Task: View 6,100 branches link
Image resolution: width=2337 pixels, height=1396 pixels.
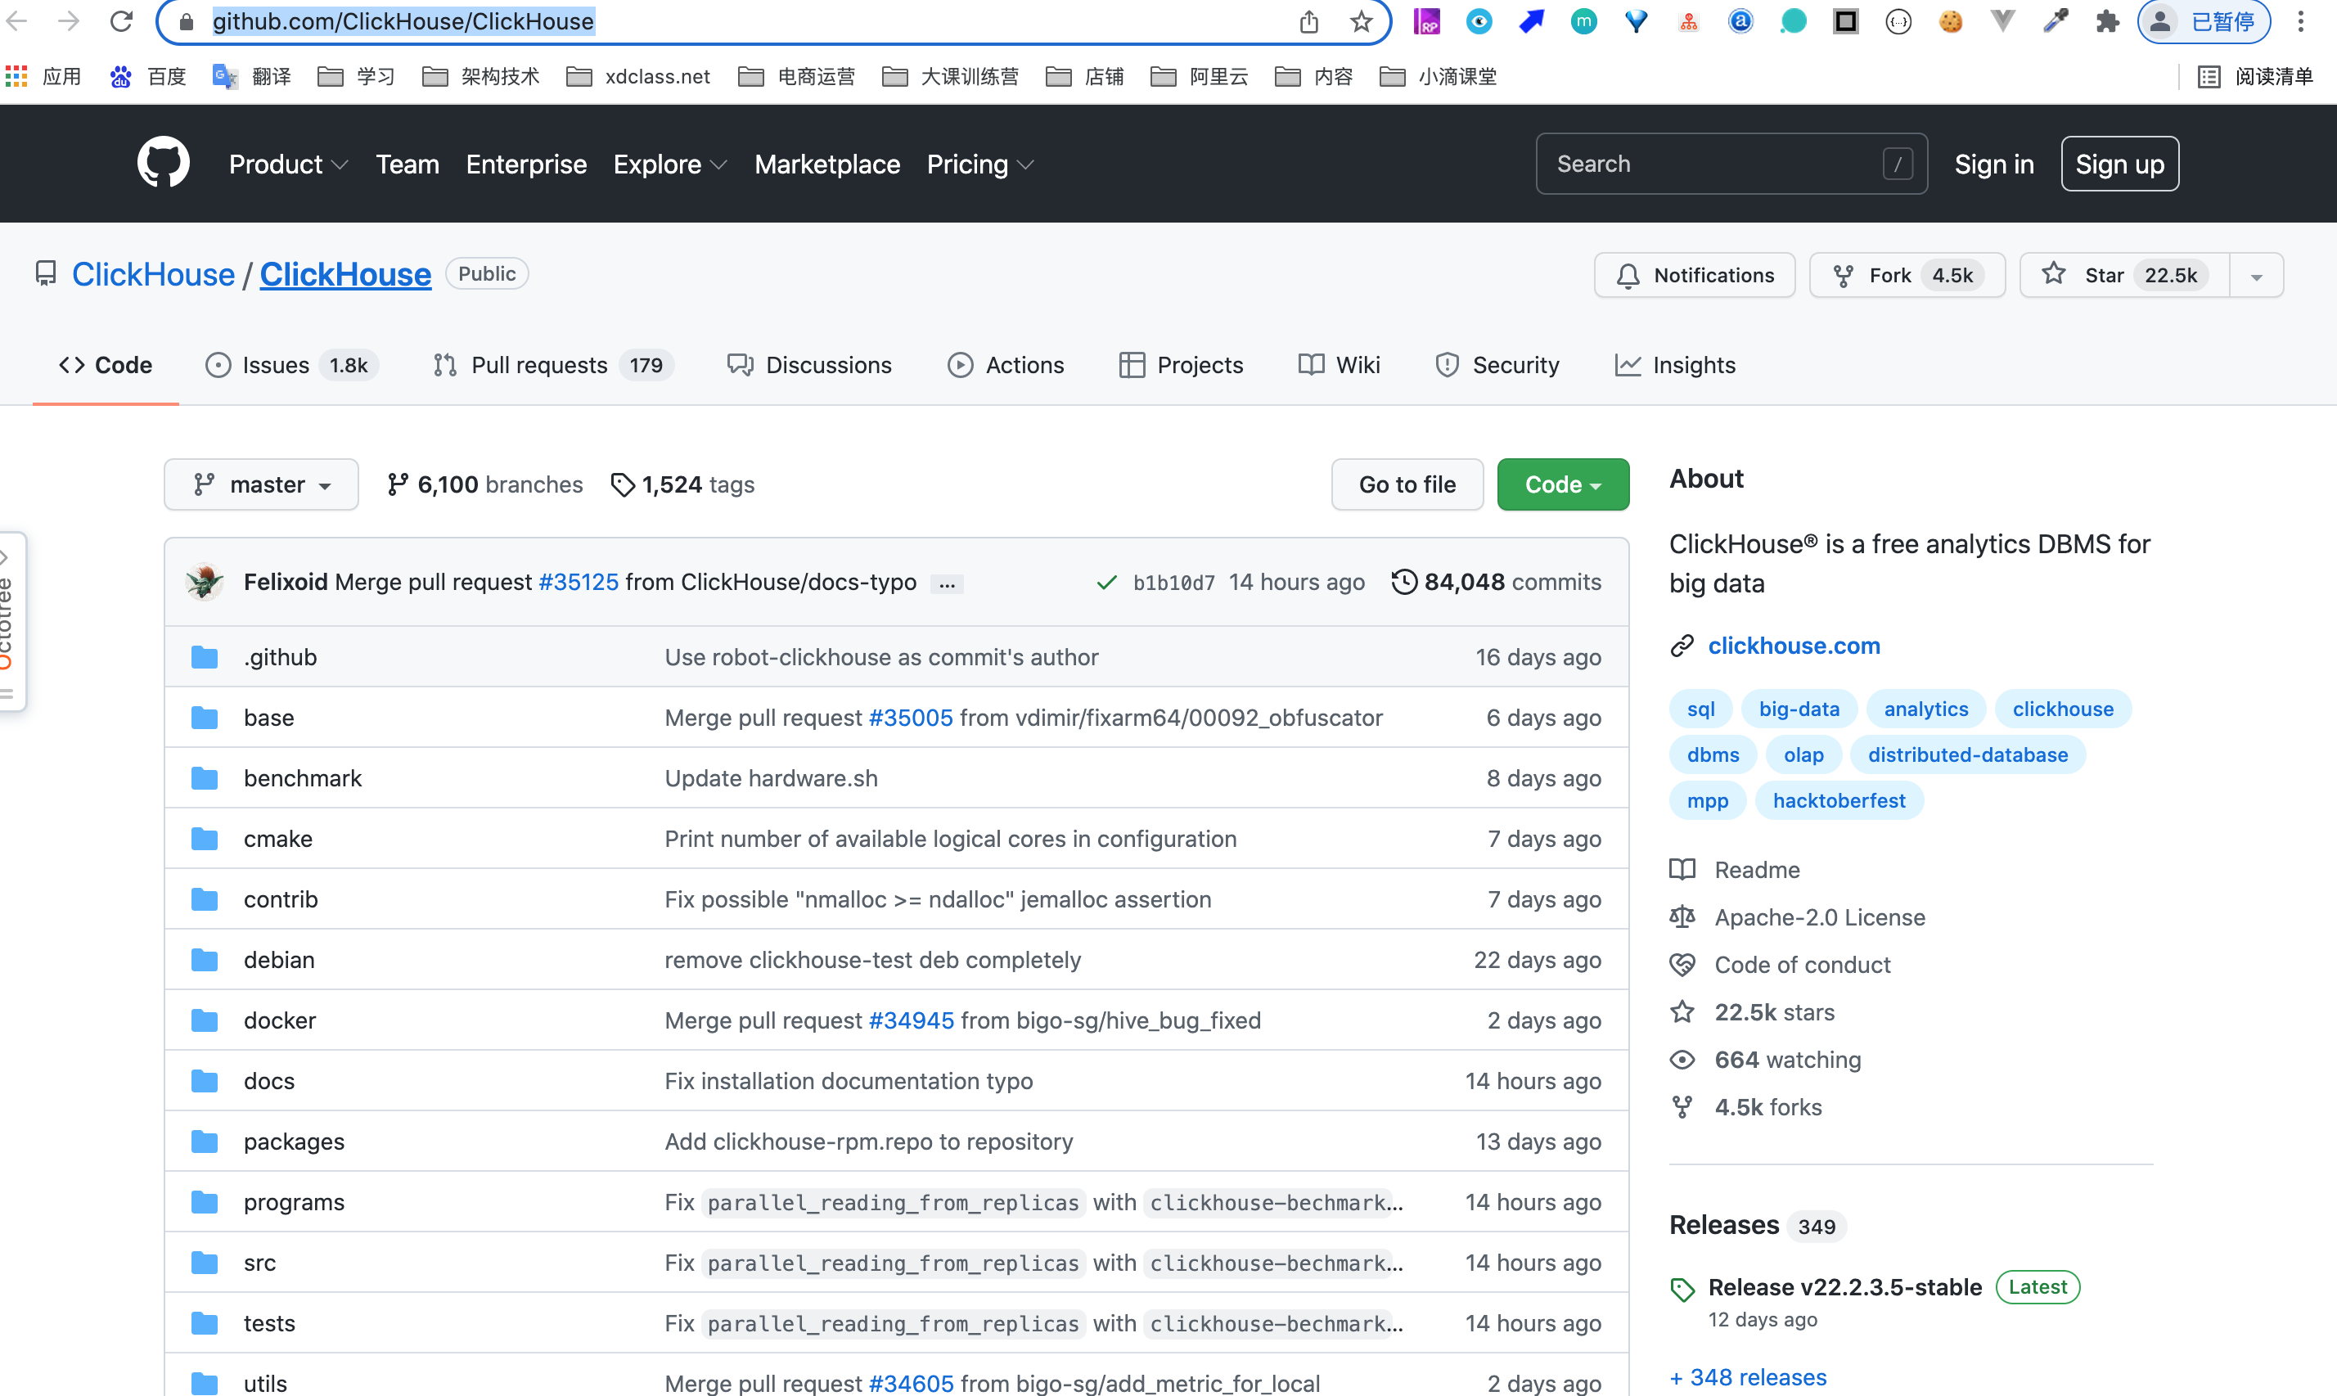Action: (x=484, y=484)
